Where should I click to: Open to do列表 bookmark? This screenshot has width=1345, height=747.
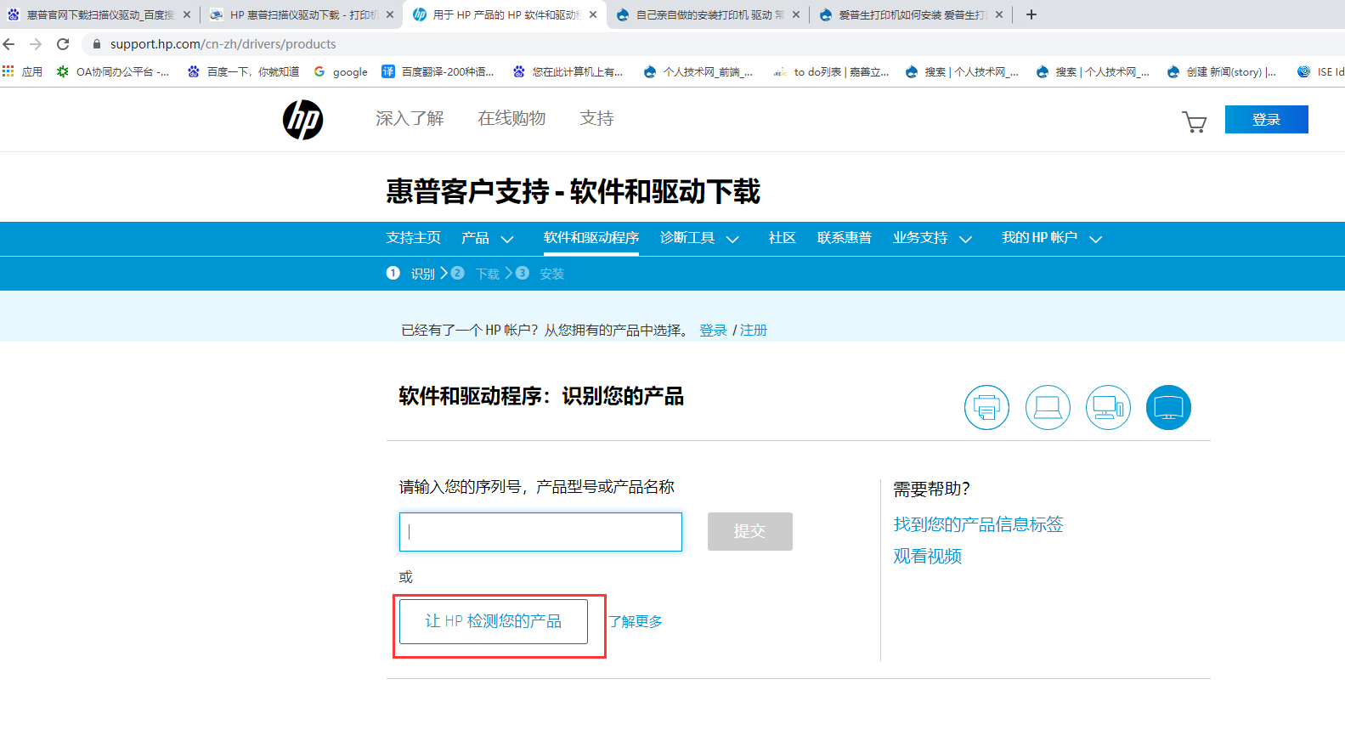[831, 72]
